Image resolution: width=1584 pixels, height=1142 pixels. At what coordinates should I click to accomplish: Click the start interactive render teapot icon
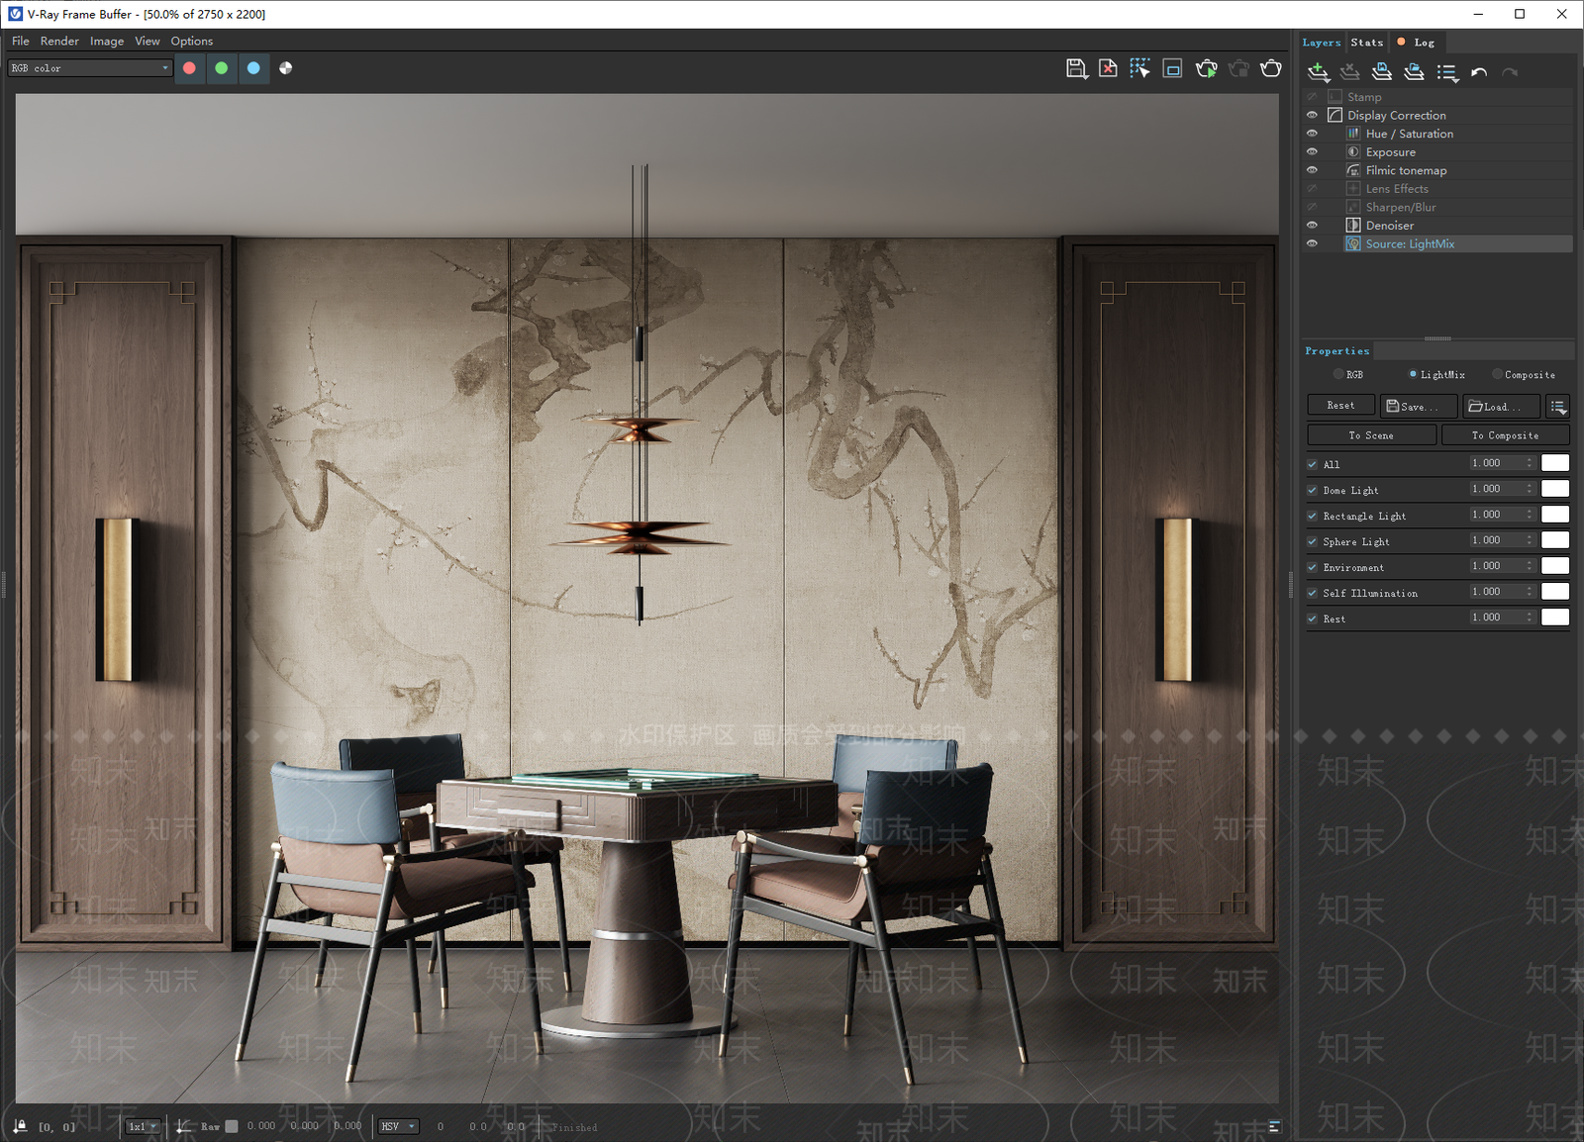tap(1206, 68)
